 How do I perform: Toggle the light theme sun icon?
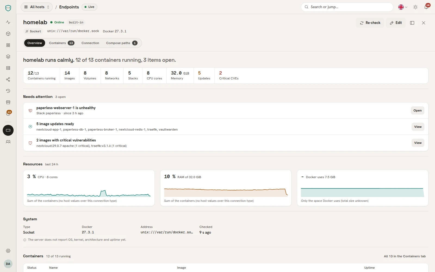point(415,7)
